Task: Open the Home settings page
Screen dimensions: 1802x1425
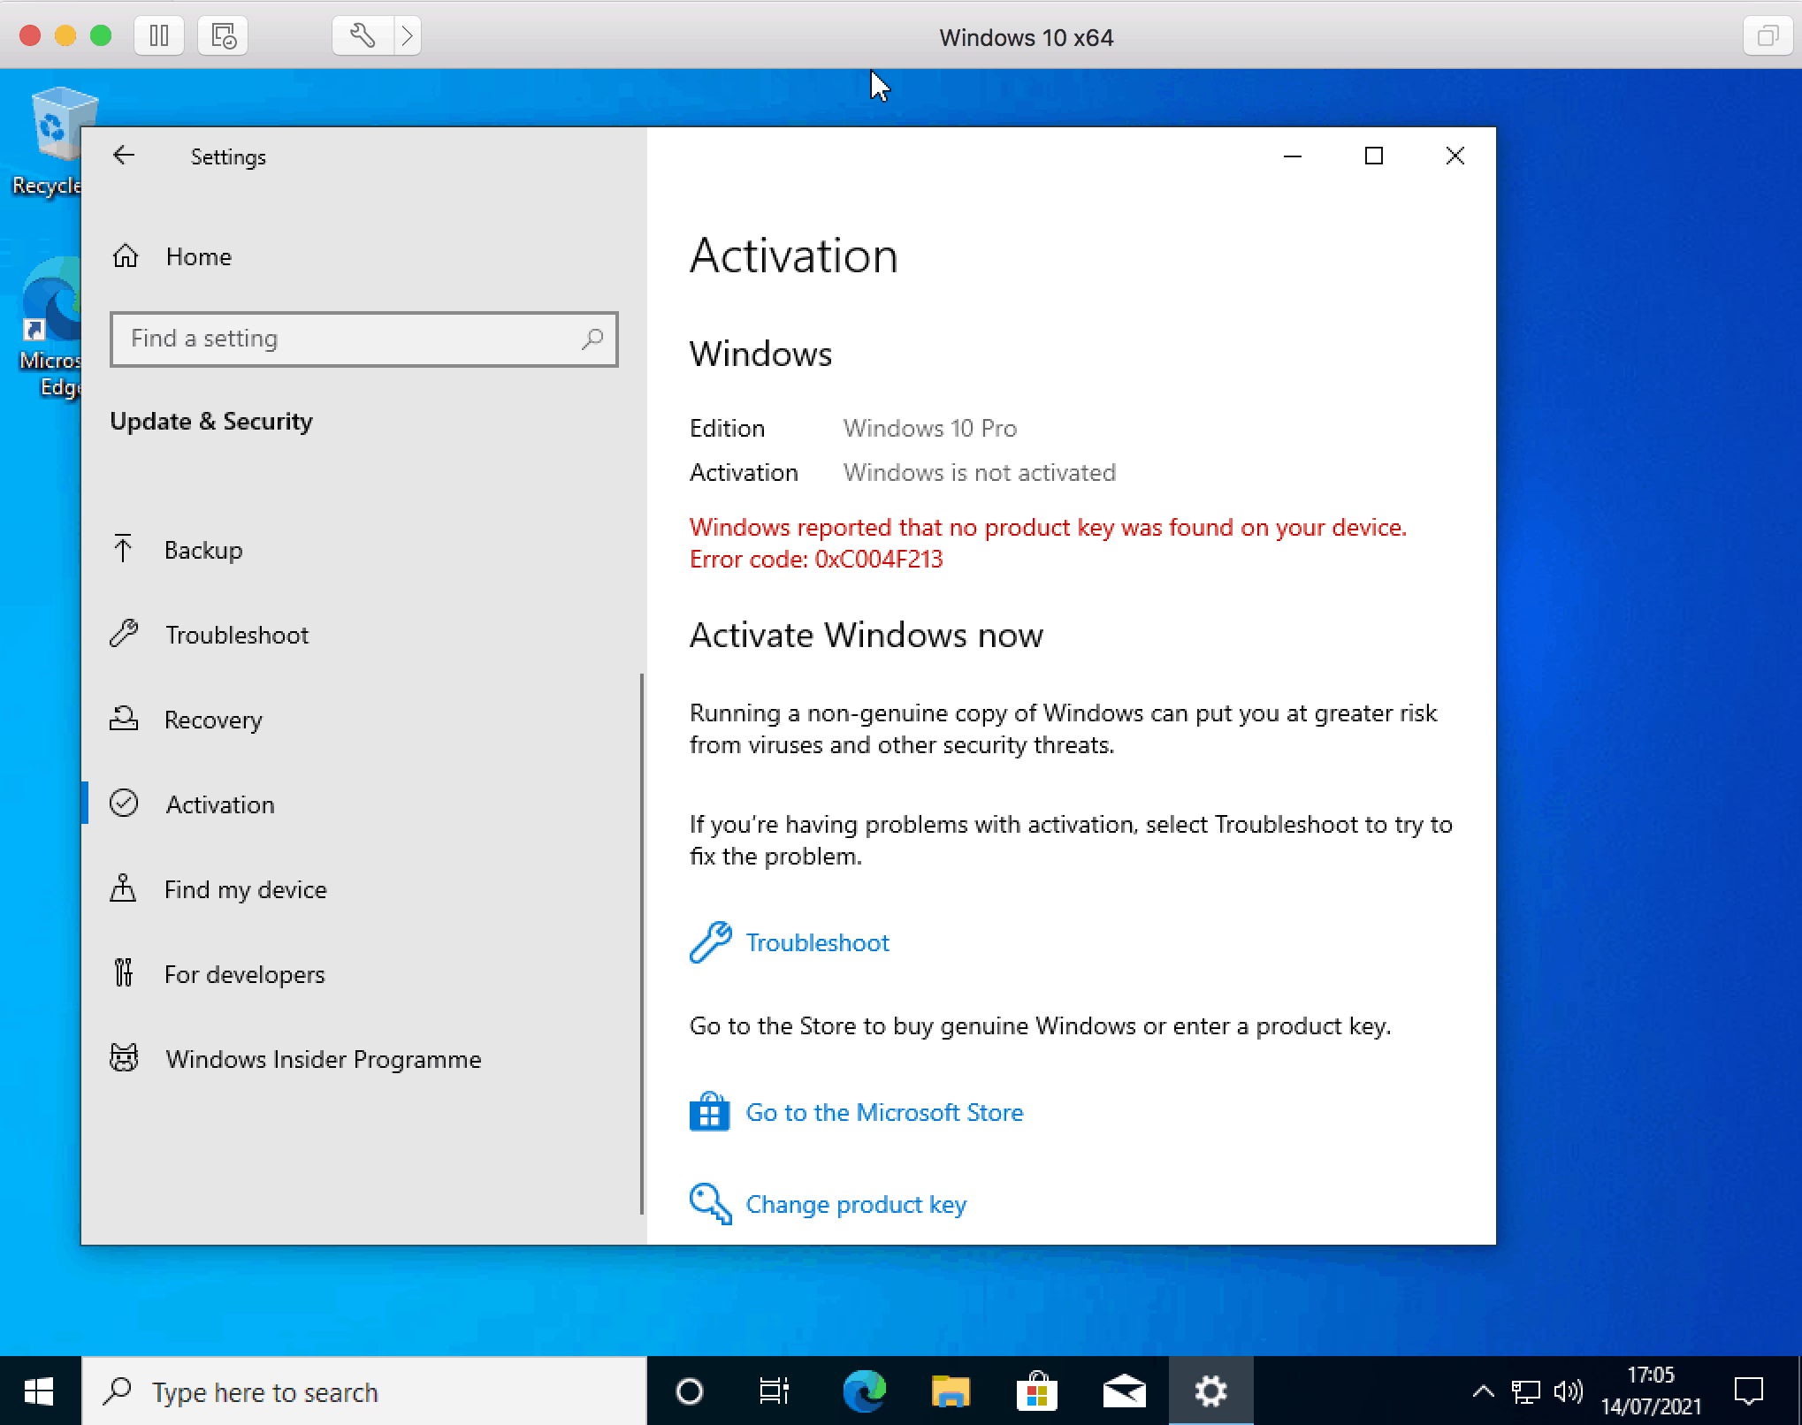Action: tap(199, 256)
